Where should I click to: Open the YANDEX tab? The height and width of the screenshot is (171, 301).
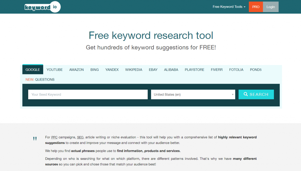coord(112,70)
